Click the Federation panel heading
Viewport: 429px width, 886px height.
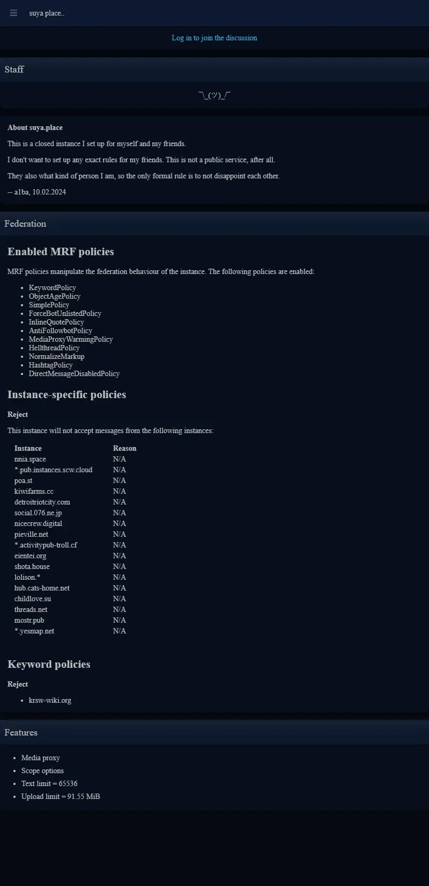pos(25,224)
